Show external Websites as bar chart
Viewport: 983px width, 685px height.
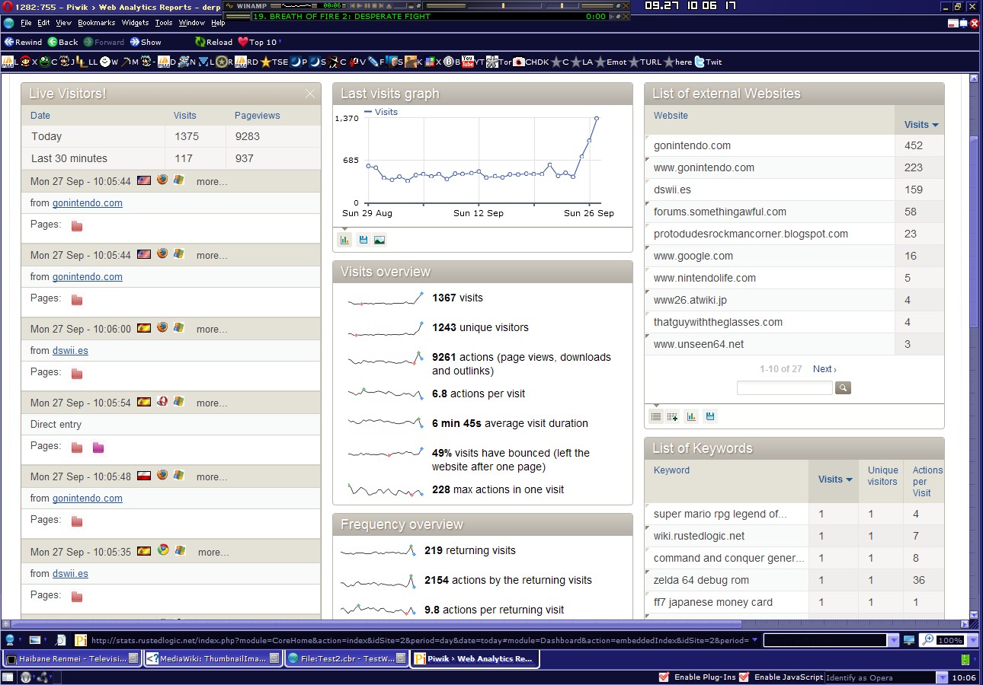691,416
